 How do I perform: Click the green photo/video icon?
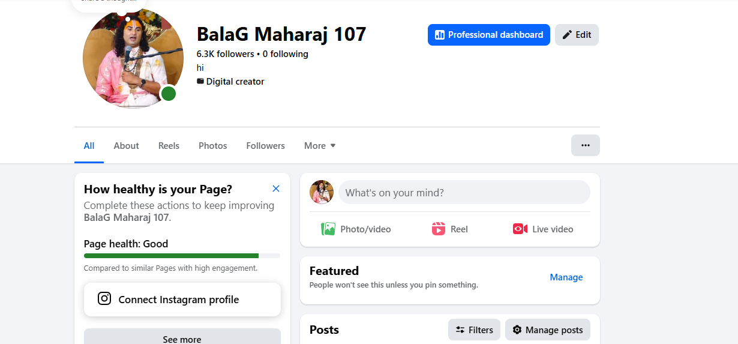[328, 229]
